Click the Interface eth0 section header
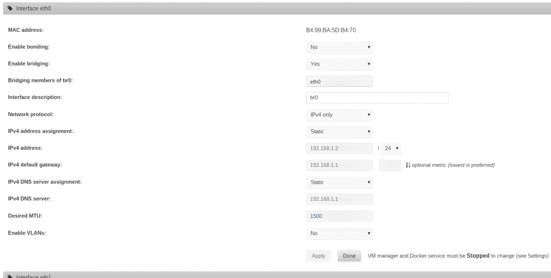Viewport: 551px width, 278px height. [x=277, y=8]
